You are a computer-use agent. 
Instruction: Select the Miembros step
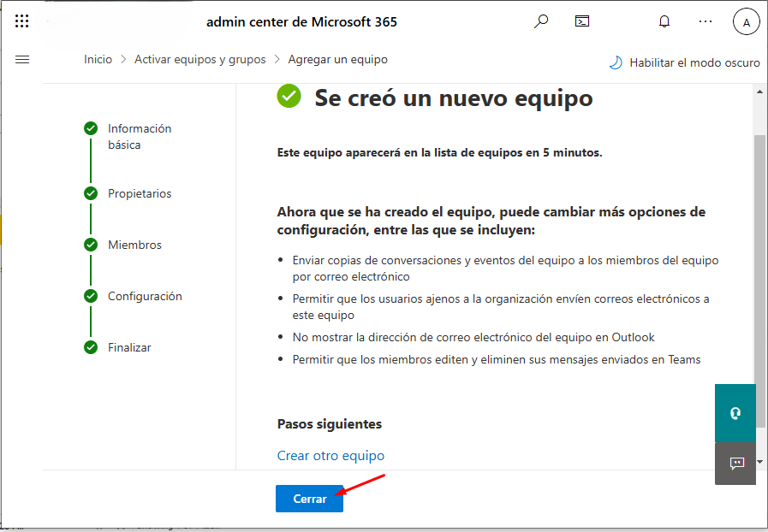[x=134, y=245]
